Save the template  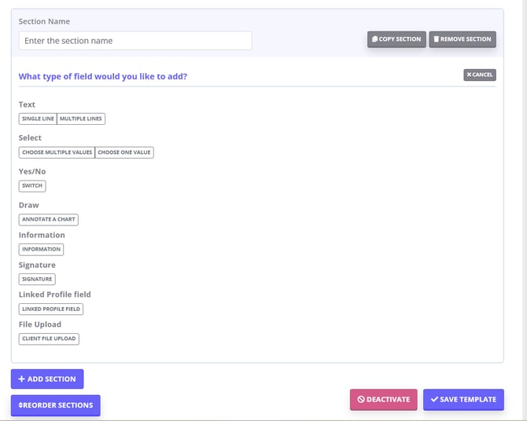point(463,400)
